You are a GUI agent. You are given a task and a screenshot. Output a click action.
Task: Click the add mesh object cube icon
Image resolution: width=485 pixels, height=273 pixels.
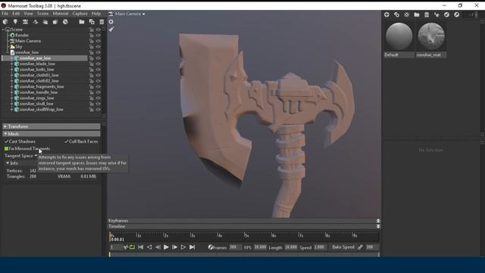coord(5,22)
